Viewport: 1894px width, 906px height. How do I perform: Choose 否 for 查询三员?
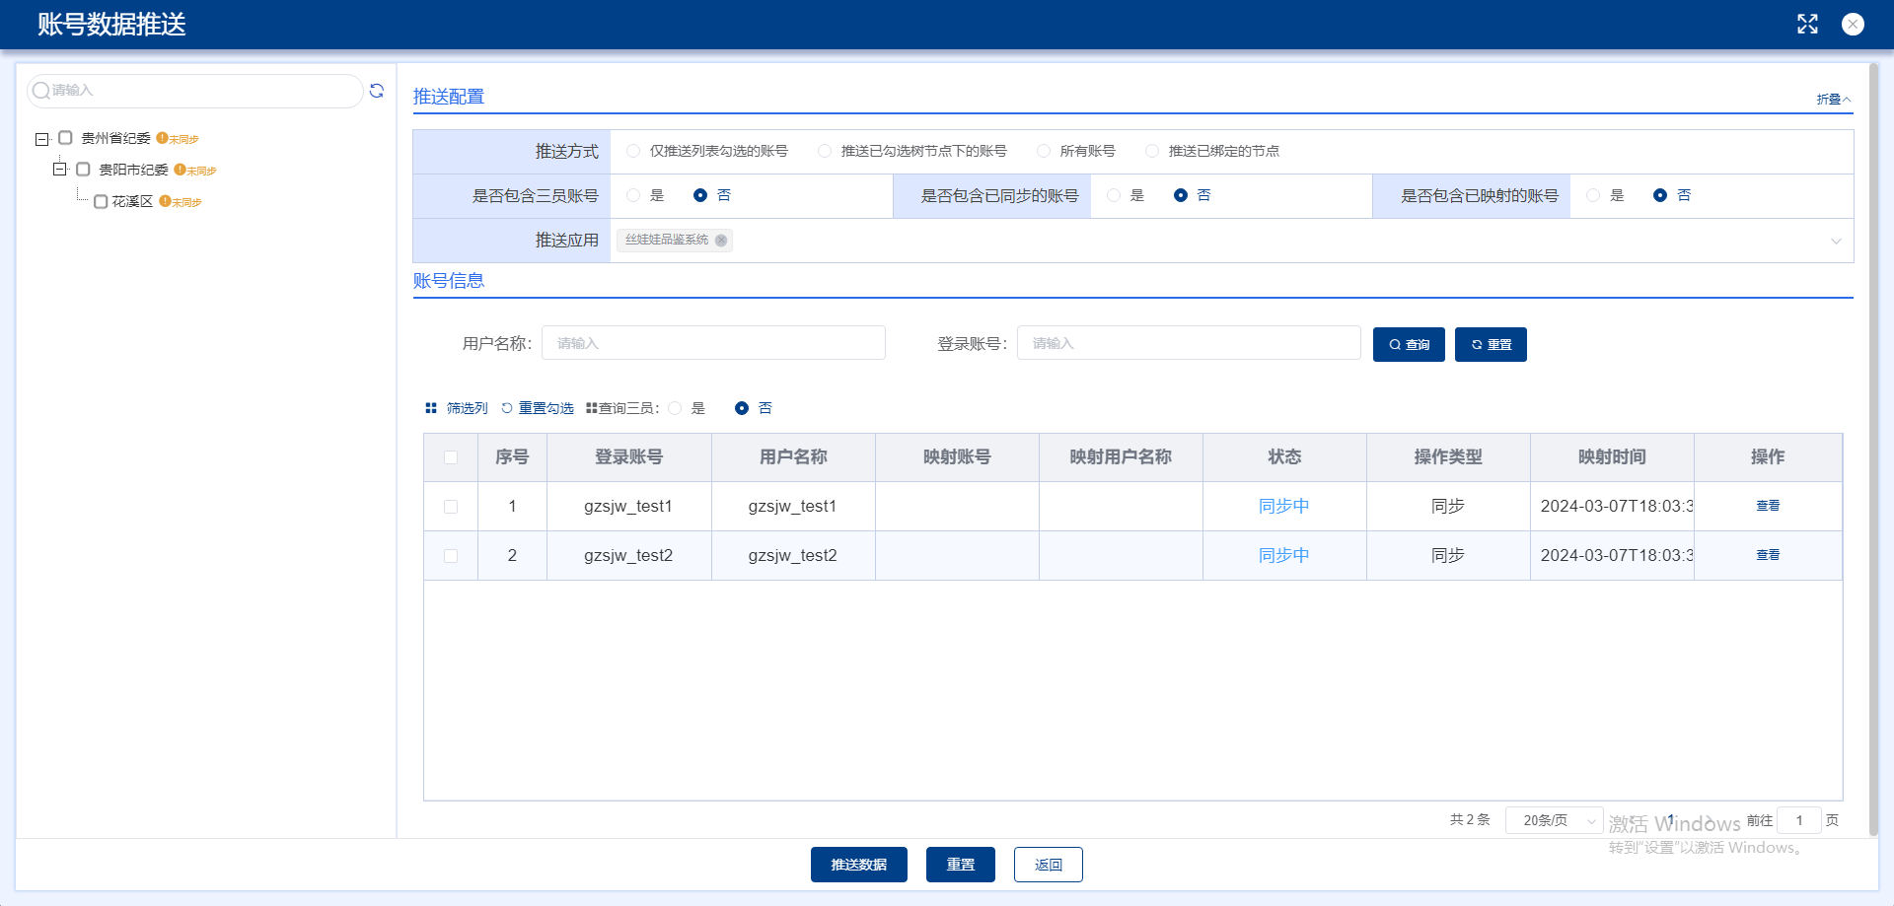coord(742,408)
